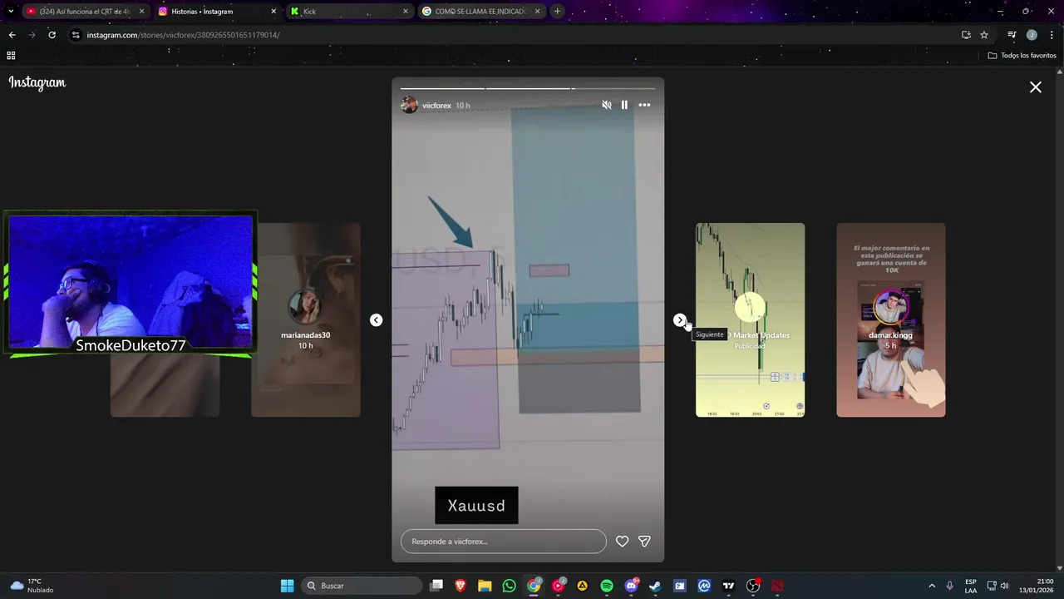Like the story with the heart icon

622,542
